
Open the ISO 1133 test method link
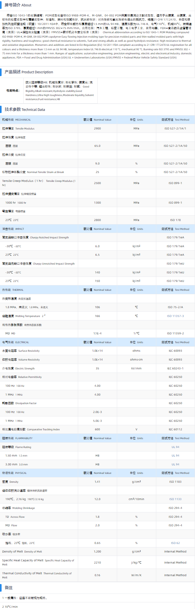175,499
